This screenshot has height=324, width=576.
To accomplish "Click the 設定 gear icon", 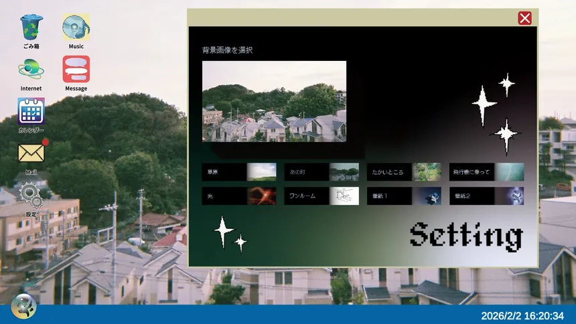I will (x=31, y=195).
